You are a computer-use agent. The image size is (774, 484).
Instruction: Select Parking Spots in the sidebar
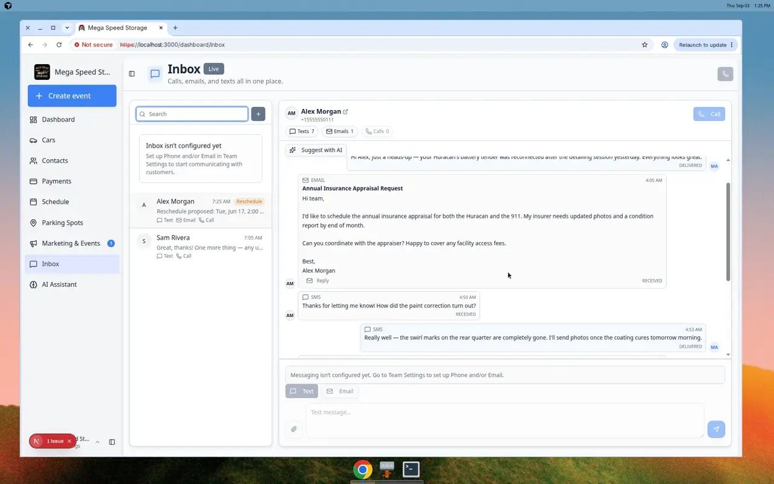pos(73,223)
